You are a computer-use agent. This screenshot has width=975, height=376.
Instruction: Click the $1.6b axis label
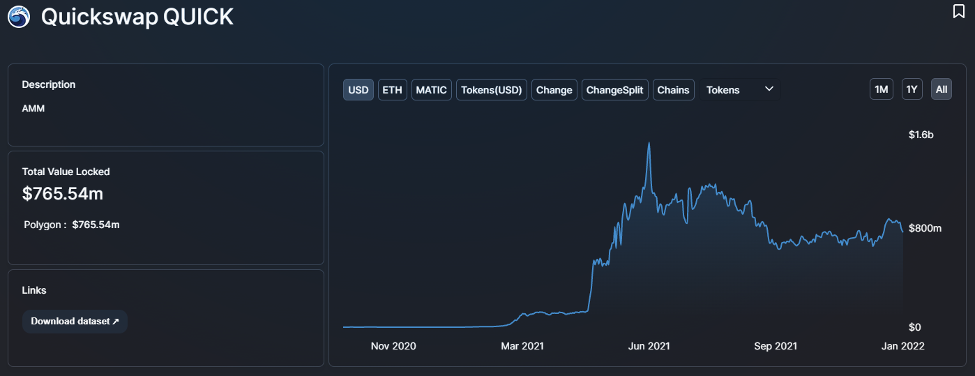[921, 135]
